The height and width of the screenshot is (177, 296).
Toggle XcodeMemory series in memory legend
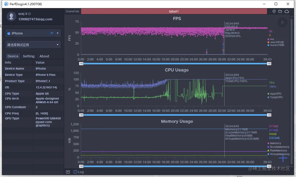279,147
